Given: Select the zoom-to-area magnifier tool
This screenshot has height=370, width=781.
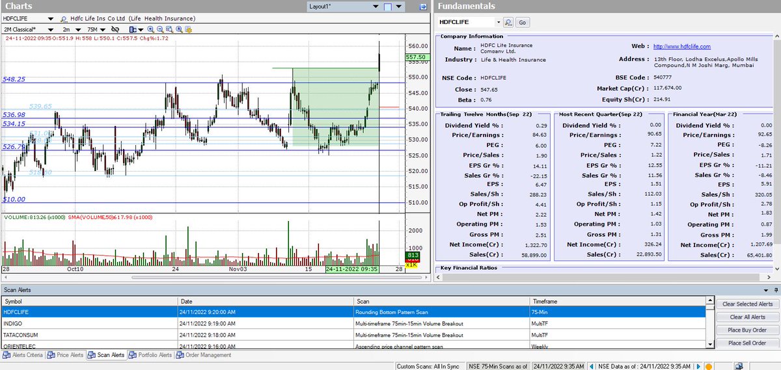Looking at the screenshot, I should click(x=169, y=29).
